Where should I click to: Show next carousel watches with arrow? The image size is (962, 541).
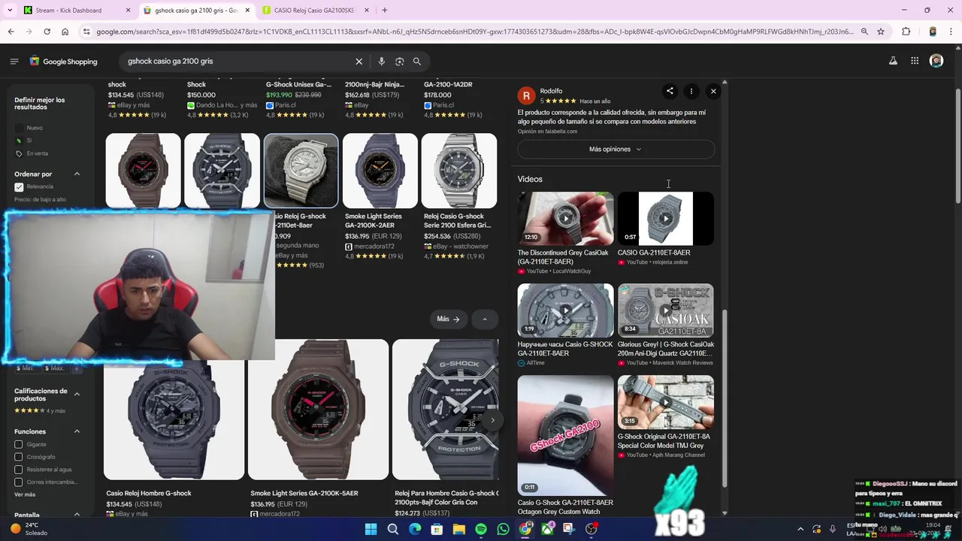click(x=492, y=421)
